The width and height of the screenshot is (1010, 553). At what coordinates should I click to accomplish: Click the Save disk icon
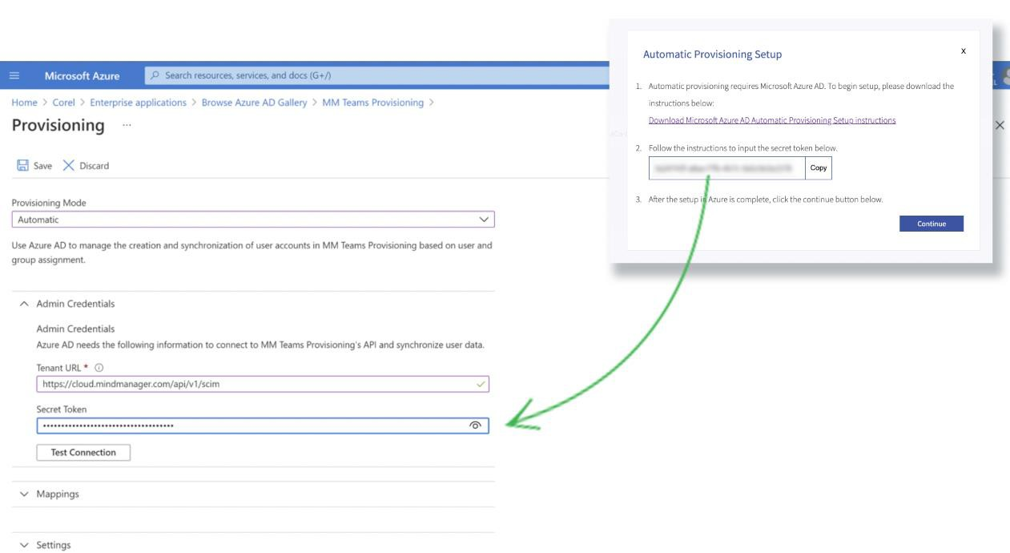[23, 166]
